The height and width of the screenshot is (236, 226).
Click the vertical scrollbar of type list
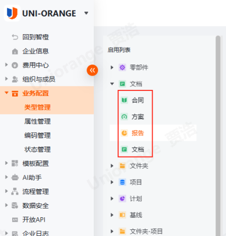pyautogui.click(x=218, y=136)
